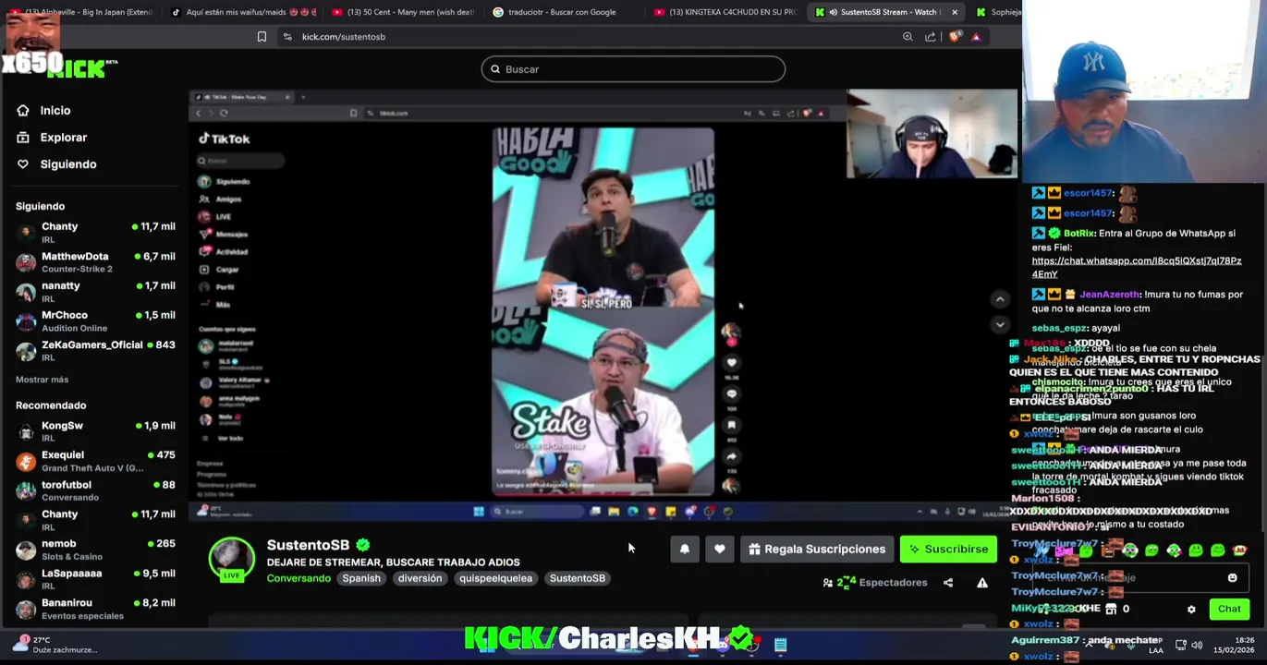This screenshot has height=665, width=1267.
Task: Click the taskbar volume speaker icon
Action: pyautogui.click(x=1197, y=645)
